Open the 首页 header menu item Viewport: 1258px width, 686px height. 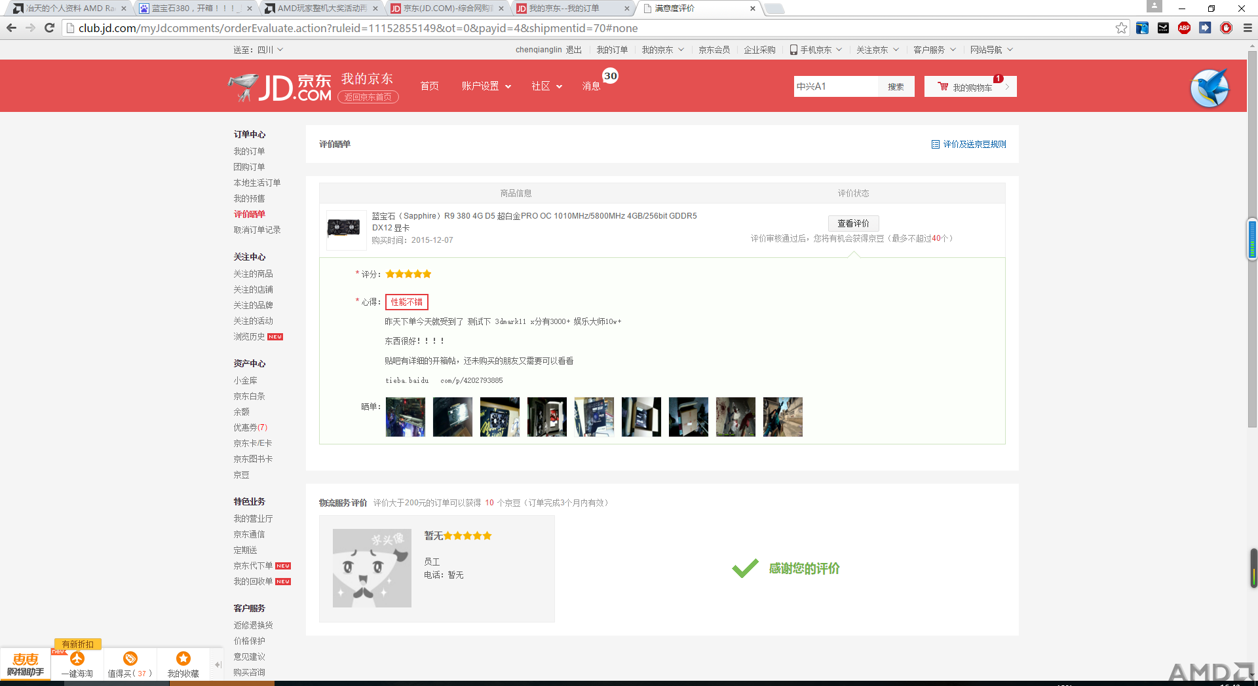[x=429, y=86]
